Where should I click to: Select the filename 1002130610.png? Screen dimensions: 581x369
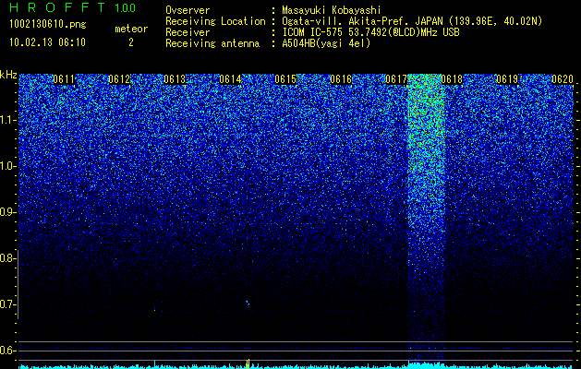[x=48, y=24]
